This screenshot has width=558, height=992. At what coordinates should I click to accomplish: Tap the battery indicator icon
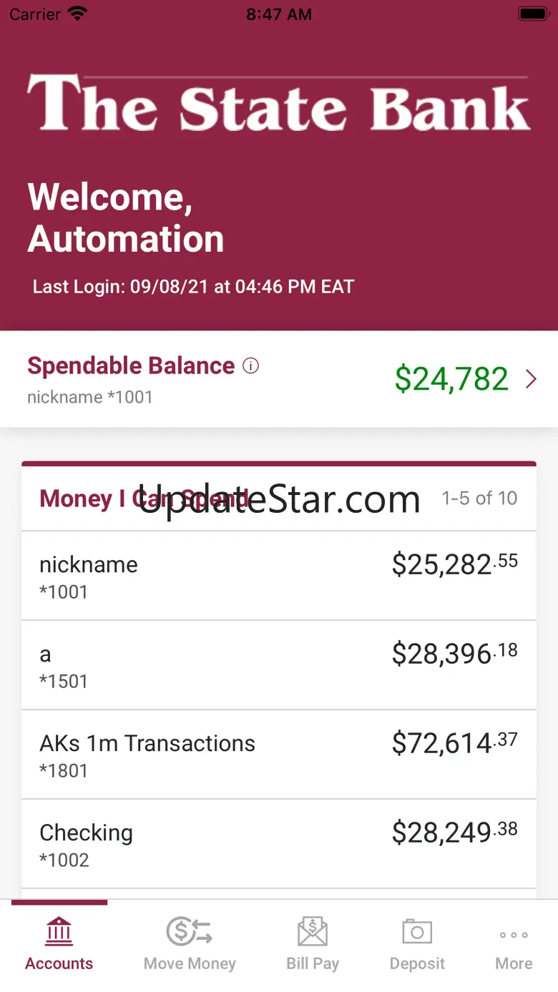[533, 14]
